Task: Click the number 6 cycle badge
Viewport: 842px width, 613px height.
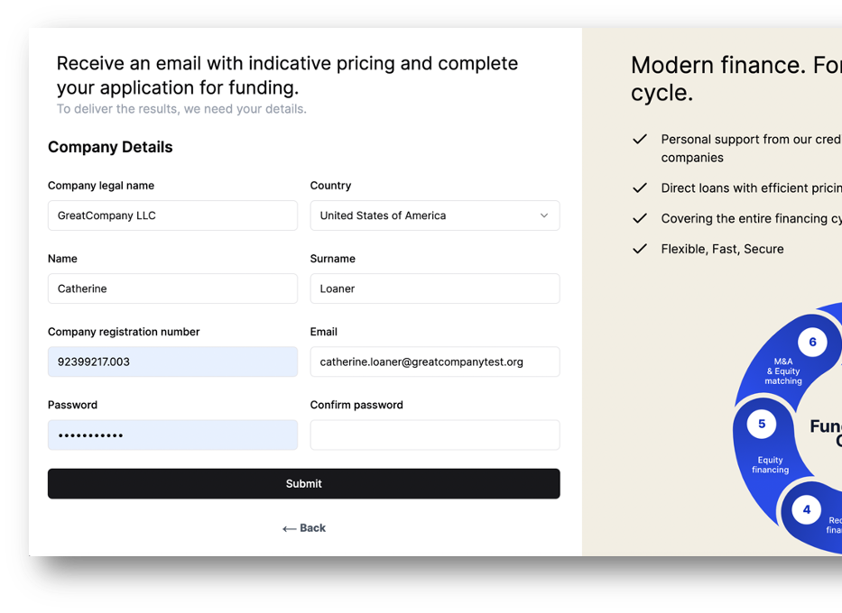Action: pyautogui.click(x=812, y=343)
